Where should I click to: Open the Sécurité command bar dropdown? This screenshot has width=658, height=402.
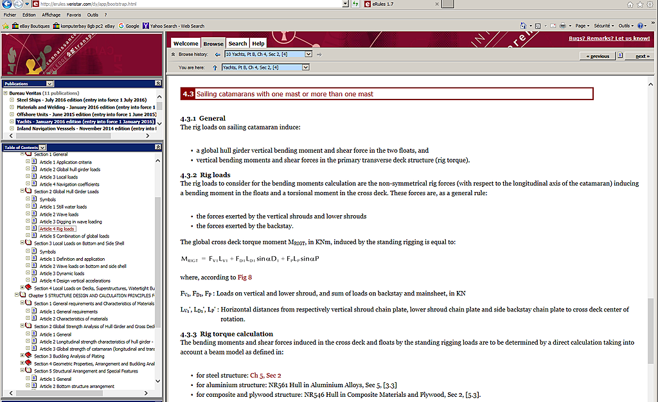click(604, 26)
